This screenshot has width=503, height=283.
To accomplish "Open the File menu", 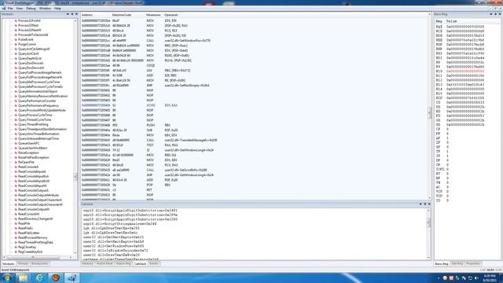I will tap(10, 9).
